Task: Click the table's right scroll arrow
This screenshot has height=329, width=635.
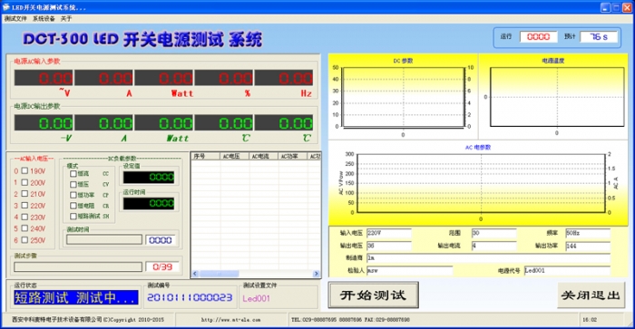Action: pyautogui.click(x=316, y=274)
